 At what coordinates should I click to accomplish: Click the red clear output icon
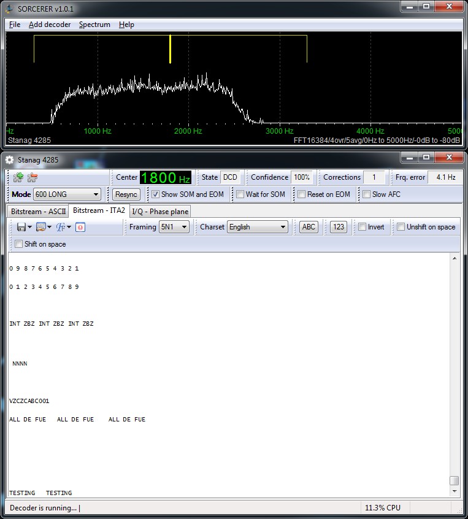[80, 227]
